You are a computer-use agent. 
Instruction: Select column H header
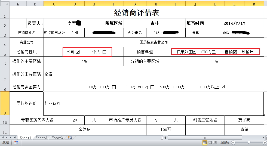coord(156,4)
